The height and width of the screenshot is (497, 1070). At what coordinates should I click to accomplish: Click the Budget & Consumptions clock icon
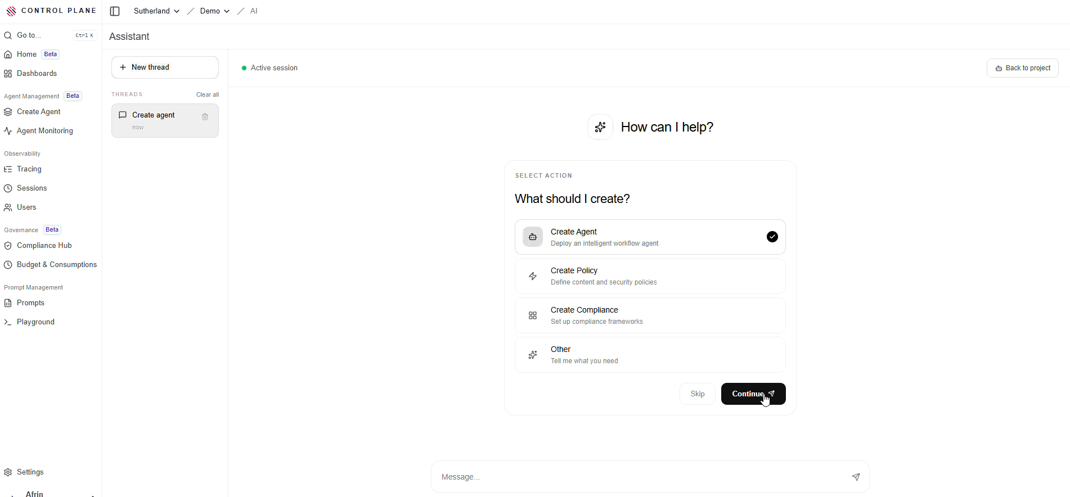[8, 265]
